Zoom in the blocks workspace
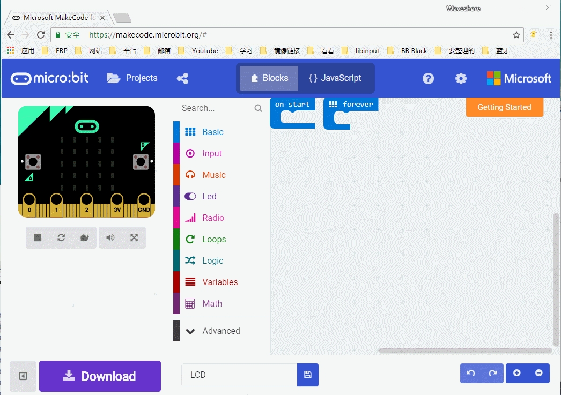Viewport: 561px width, 395px height. pos(517,373)
